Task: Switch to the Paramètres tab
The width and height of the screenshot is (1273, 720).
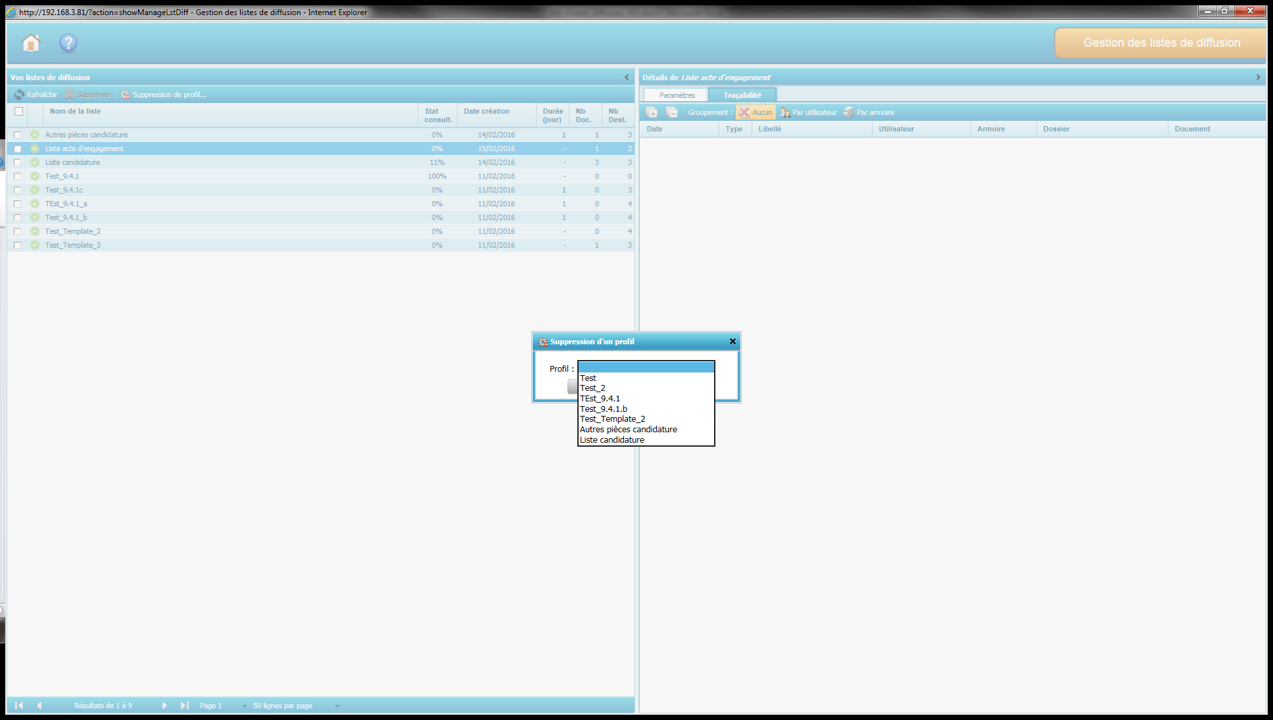Action: click(677, 95)
